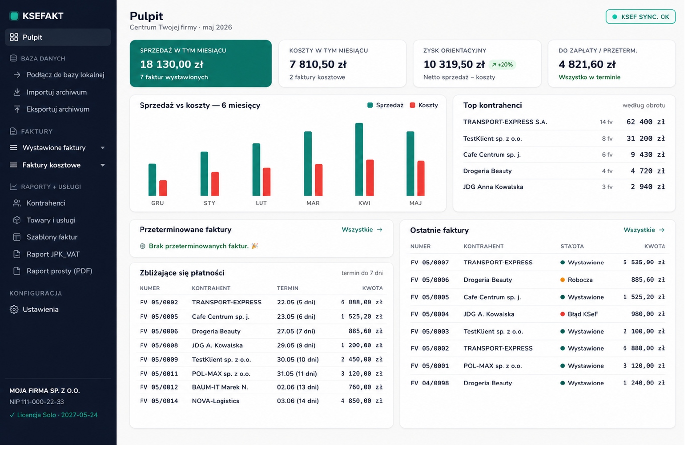Click the orange Robocza status dot
The width and height of the screenshot is (692, 450).
coord(563,280)
